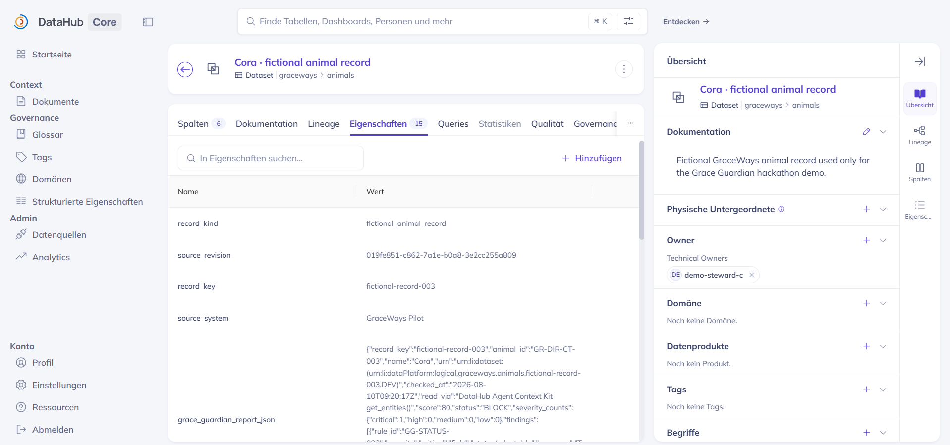Viewport: 950px width, 445px height.
Task: Open Spalten panel in right rail
Action: [920, 172]
